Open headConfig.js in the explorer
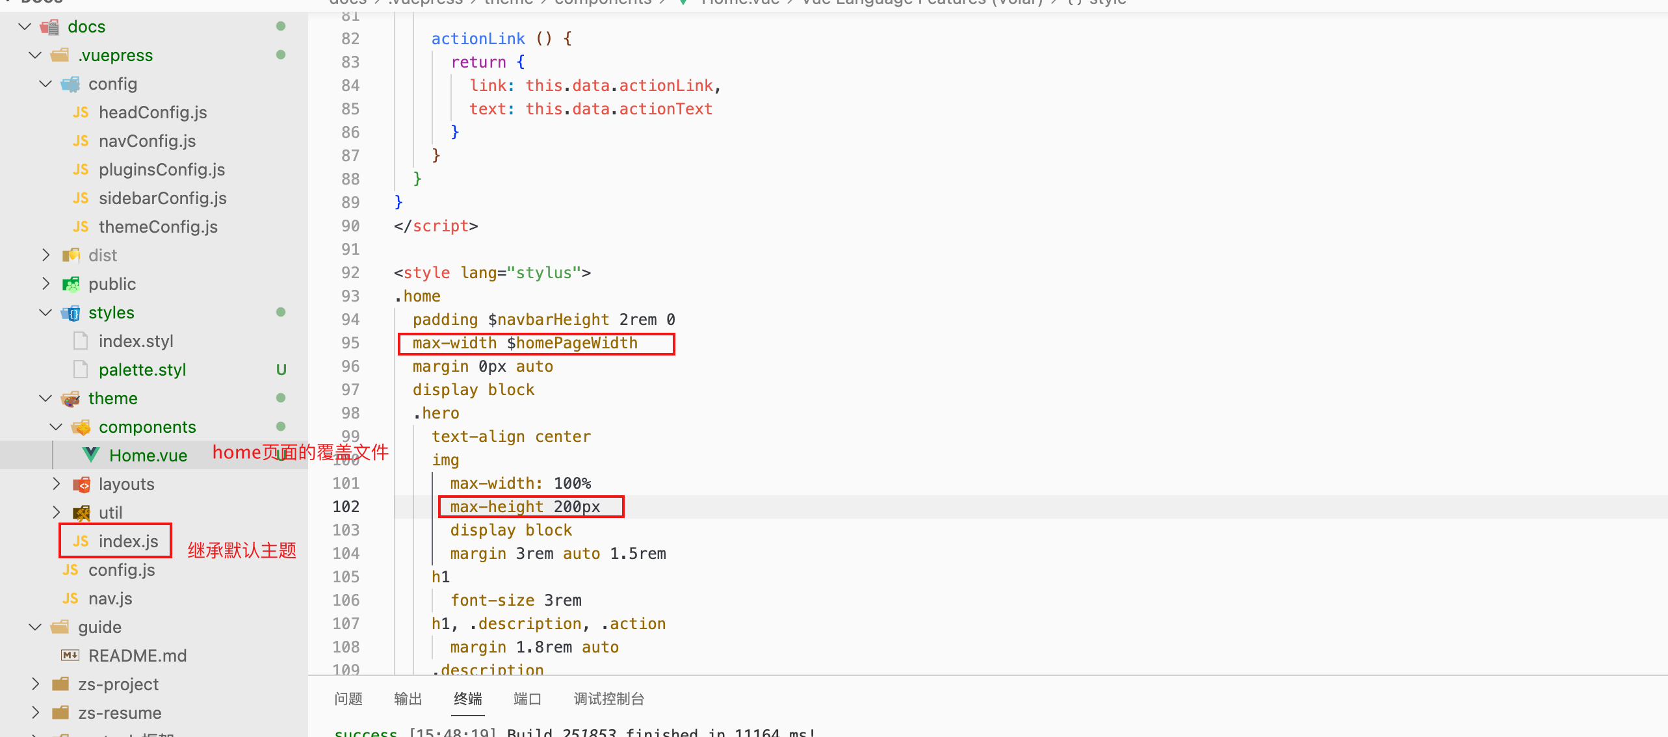The height and width of the screenshot is (737, 1668). coord(153,112)
